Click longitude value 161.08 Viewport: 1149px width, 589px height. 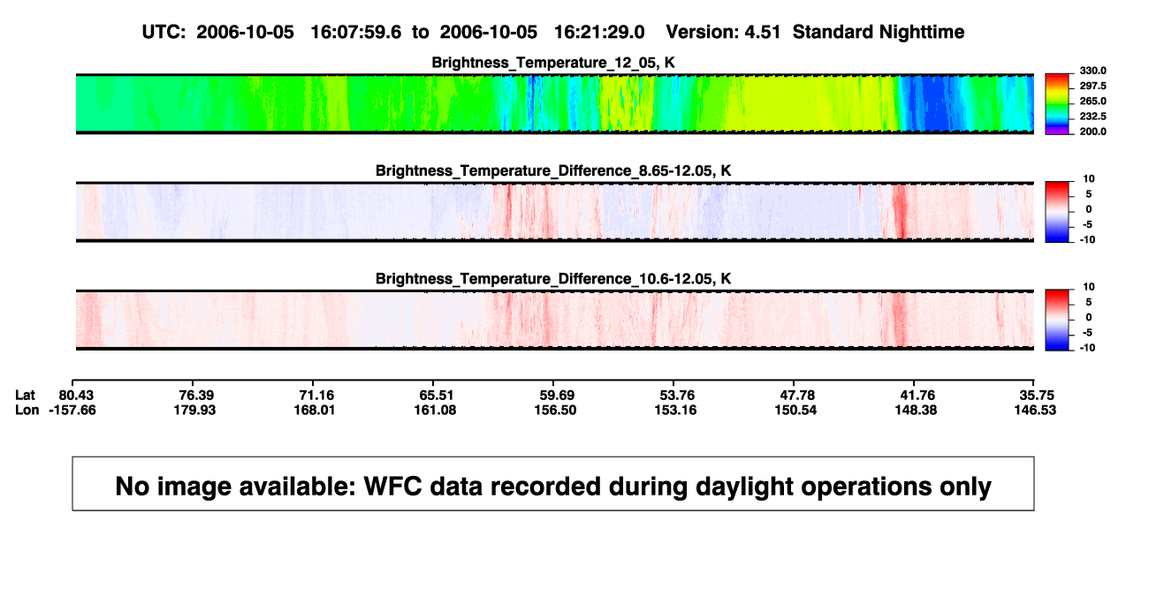[x=436, y=410]
